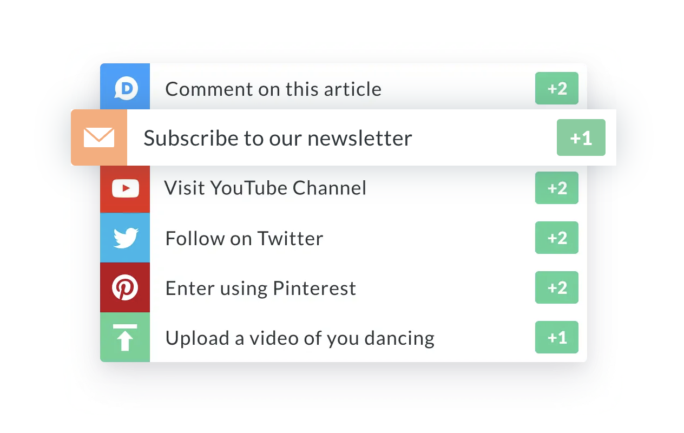
Task: Click the YouTube play button icon
Action: [125, 188]
